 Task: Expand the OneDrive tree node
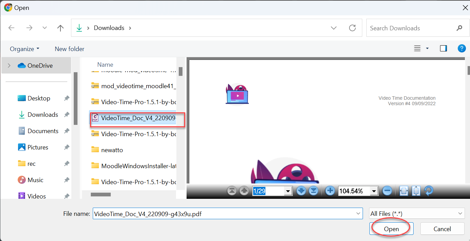[9, 66]
